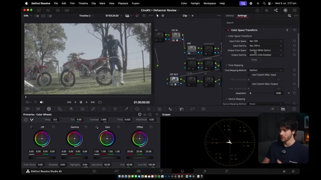Open the Input Color Space dropdown
This screenshot has width=321, height=180.
pos(265,41)
